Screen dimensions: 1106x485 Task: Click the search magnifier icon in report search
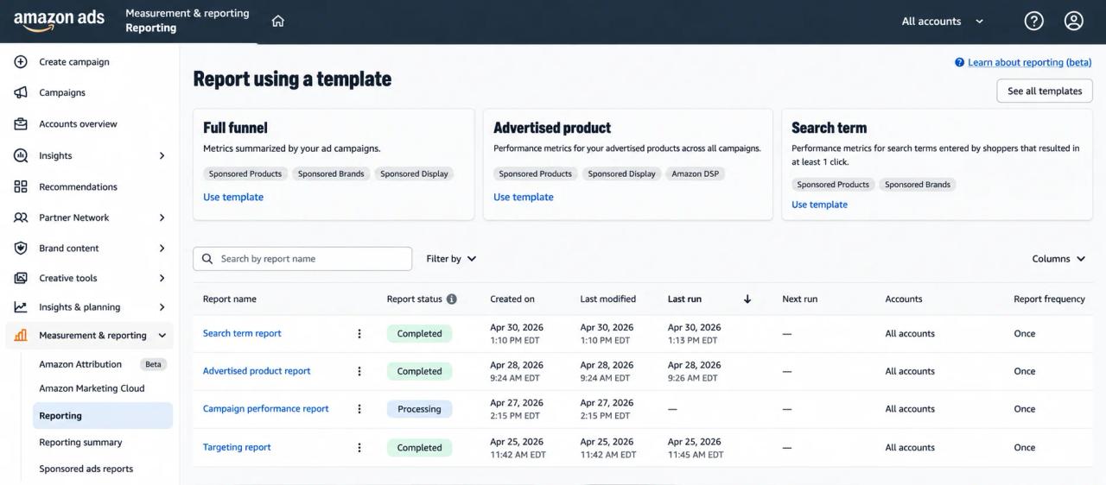point(207,259)
